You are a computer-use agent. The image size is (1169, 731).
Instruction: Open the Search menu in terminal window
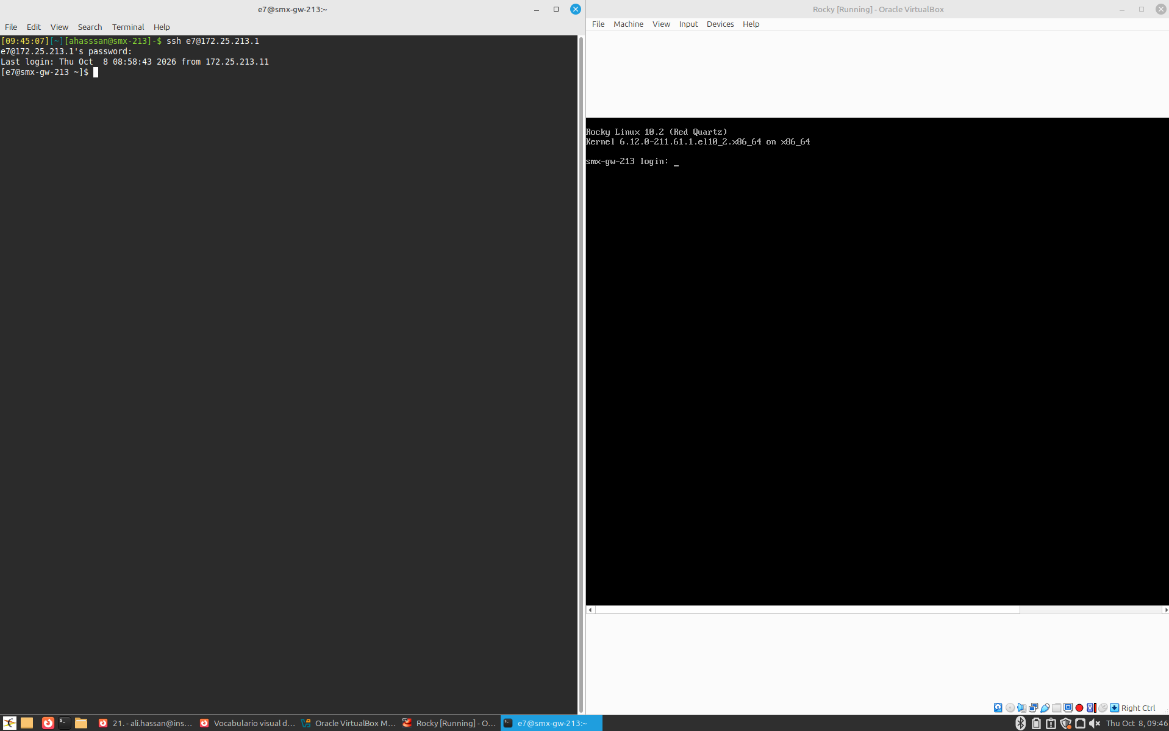coord(90,27)
